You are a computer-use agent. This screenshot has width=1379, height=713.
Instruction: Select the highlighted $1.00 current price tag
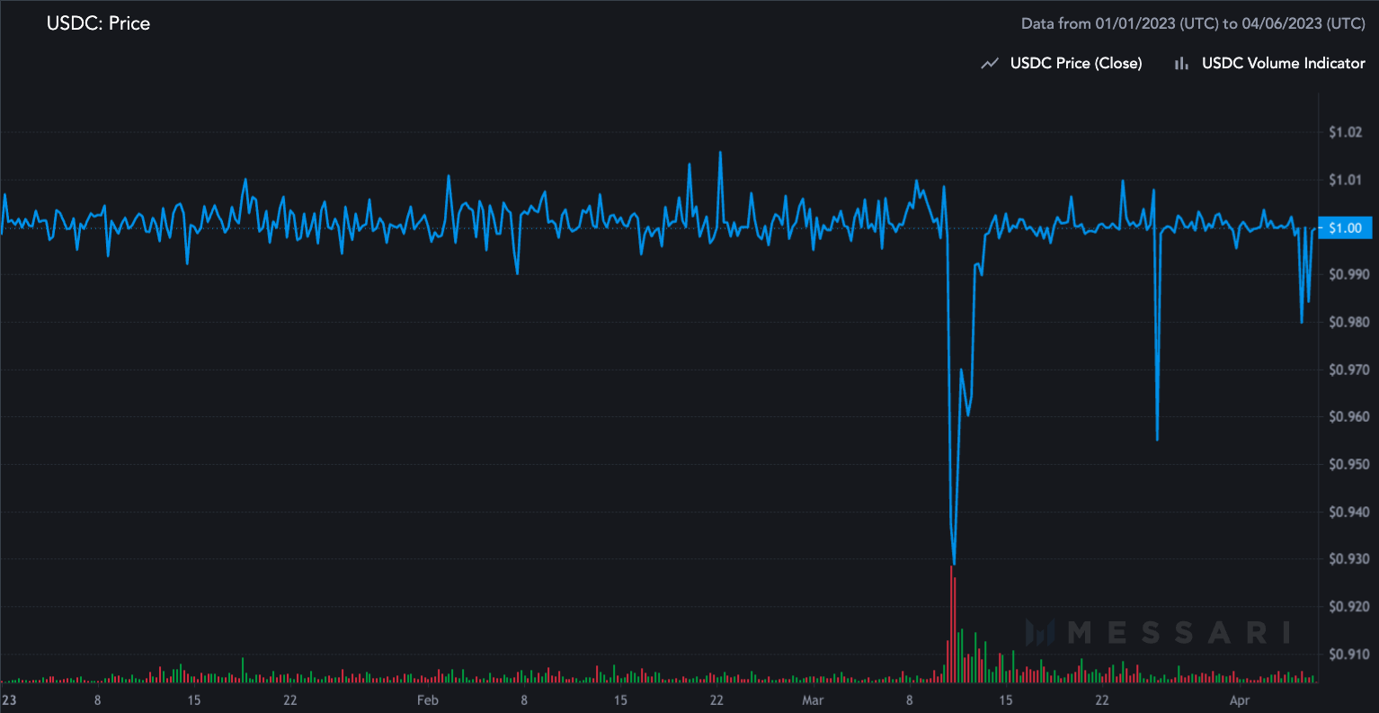click(1345, 227)
